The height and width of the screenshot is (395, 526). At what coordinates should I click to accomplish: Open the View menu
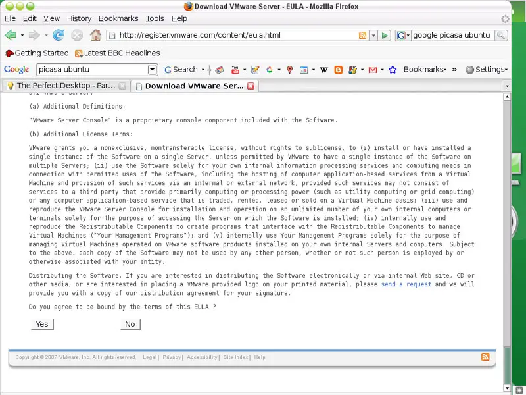point(51,19)
